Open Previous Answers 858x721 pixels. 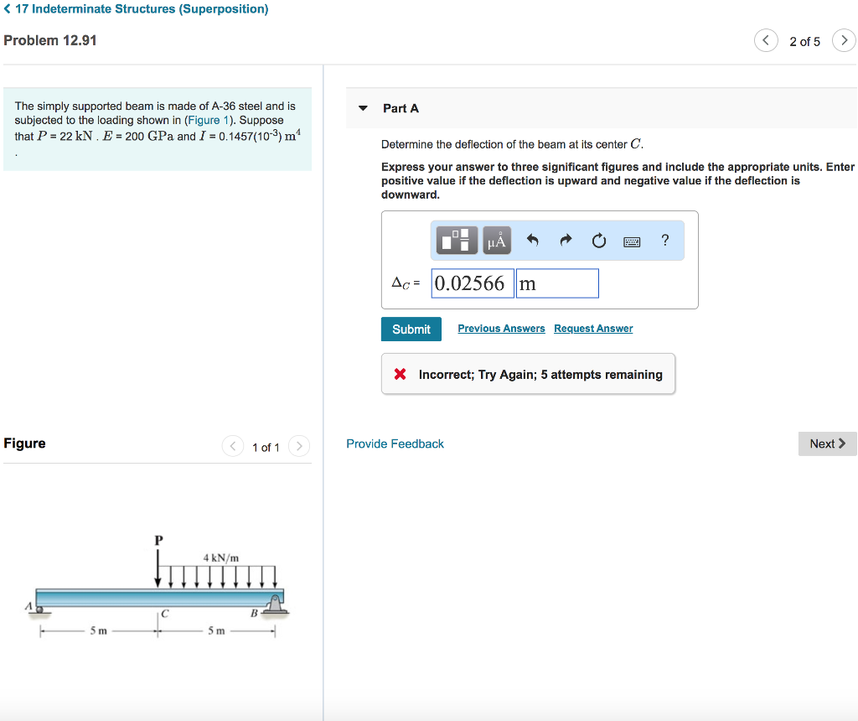pyautogui.click(x=501, y=328)
